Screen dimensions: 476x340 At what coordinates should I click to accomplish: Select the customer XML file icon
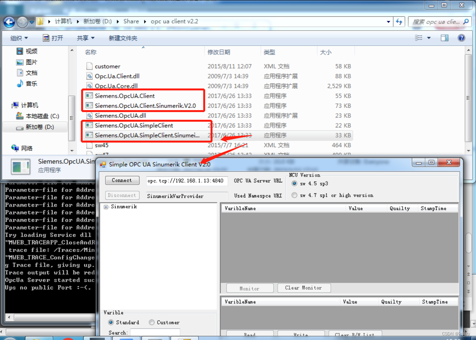click(89, 66)
